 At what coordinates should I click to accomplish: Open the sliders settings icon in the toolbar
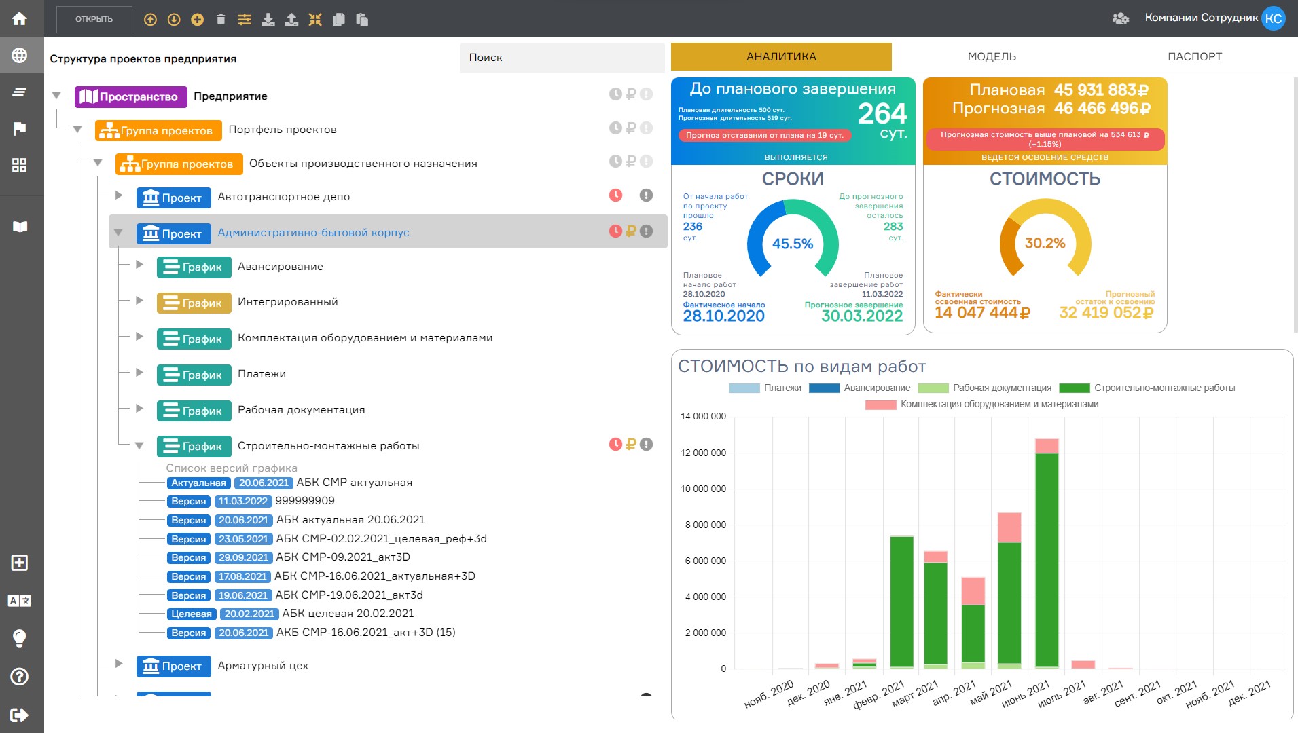(x=245, y=20)
